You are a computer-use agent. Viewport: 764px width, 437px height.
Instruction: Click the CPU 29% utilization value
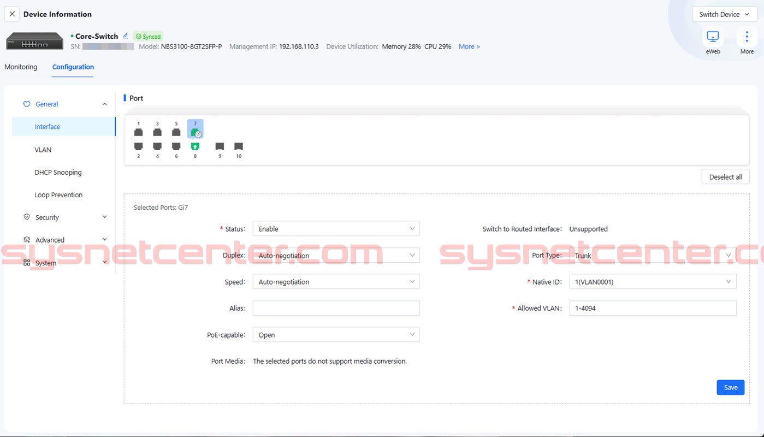(x=437, y=46)
